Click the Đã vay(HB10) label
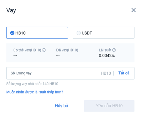 tap(67, 50)
